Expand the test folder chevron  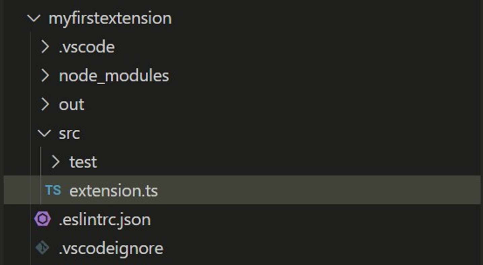pos(55,162)
